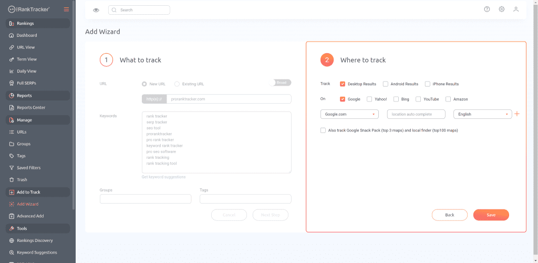Click the Tools wrench icon
The width and height of the screenshot is (538, 263).
(12, 228)
